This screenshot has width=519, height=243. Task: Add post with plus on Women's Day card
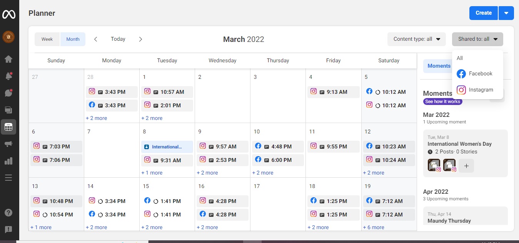click(466, 166)
